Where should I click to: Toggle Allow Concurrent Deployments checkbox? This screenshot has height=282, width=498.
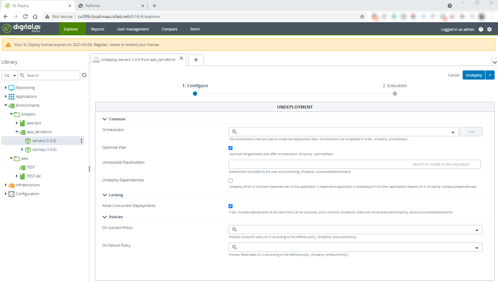click(231, 206)
